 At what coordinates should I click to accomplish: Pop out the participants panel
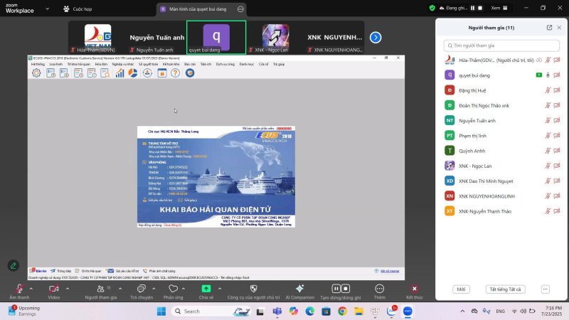(x=549, y=27)
